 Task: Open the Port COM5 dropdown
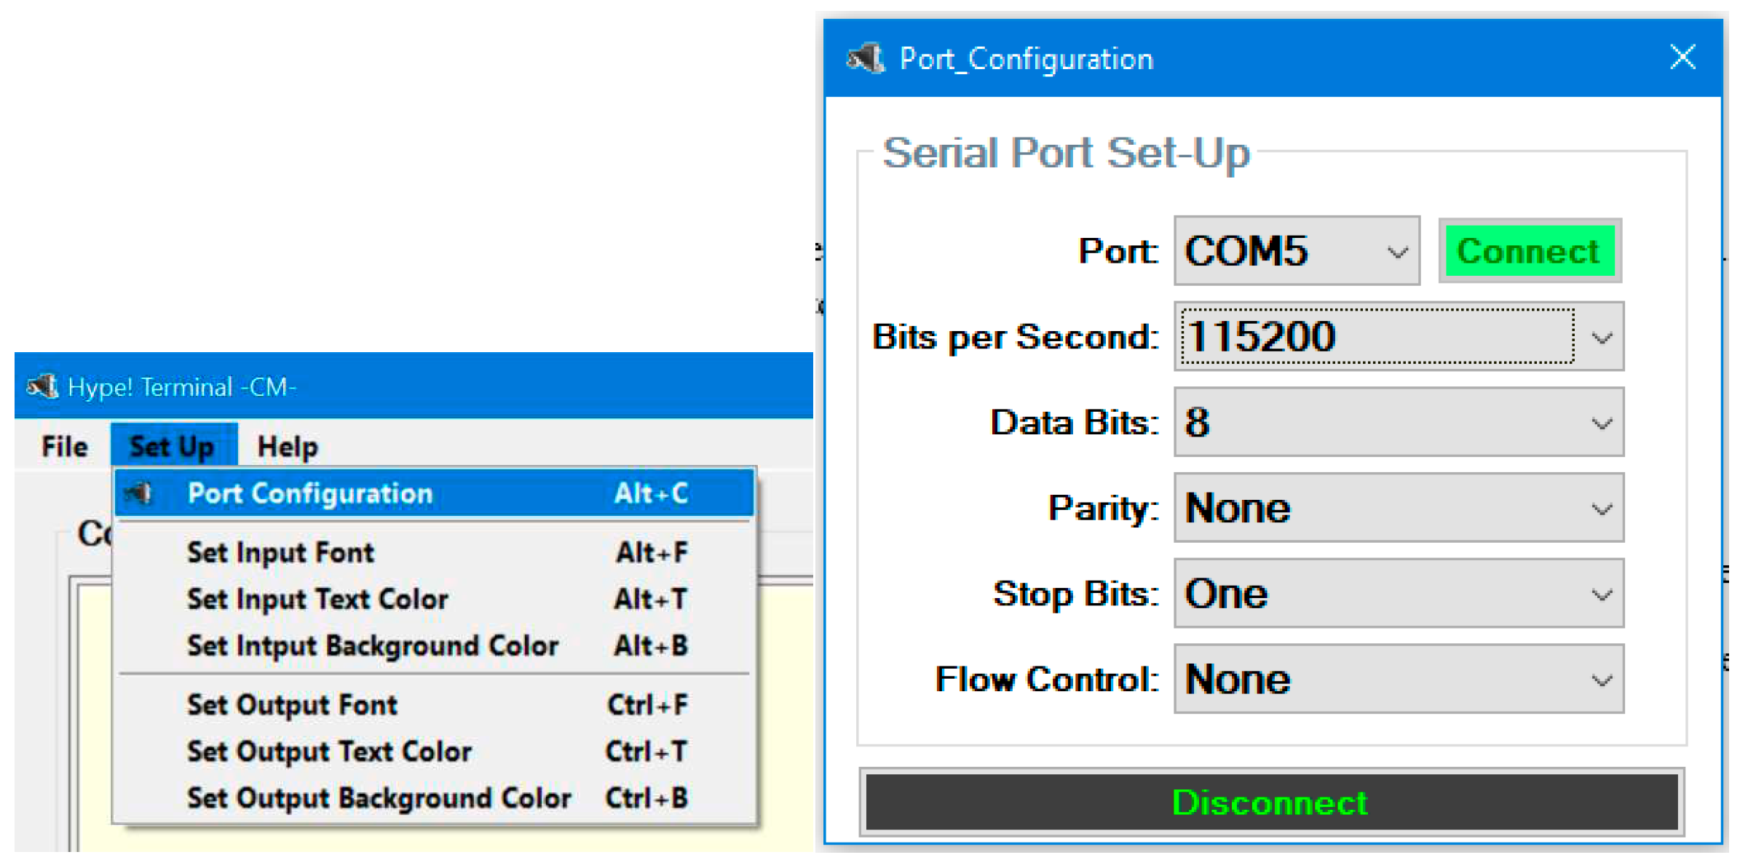click(x=1396, y=251)
